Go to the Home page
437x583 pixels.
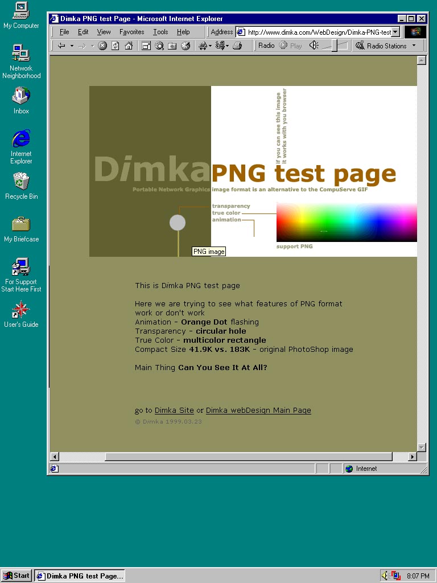click(x=129, y=46)
